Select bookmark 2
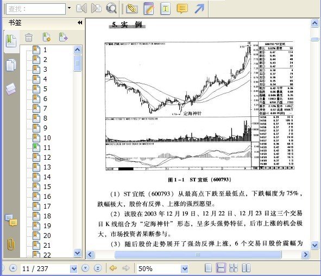This screenshot has height=276, width=321. tap(40, 60)
